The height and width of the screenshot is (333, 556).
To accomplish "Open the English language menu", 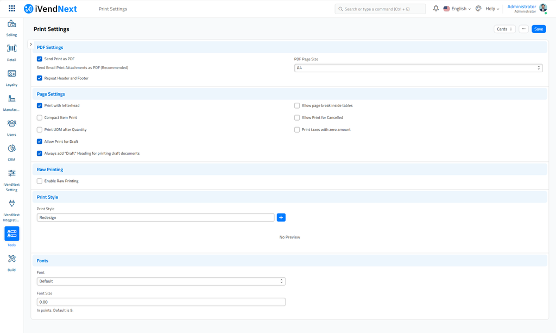I will [x=457, y=9].
